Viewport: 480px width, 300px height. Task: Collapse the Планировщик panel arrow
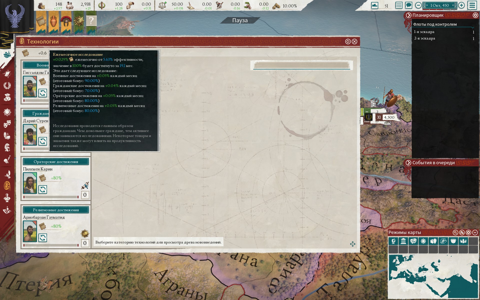pos(408,15)
